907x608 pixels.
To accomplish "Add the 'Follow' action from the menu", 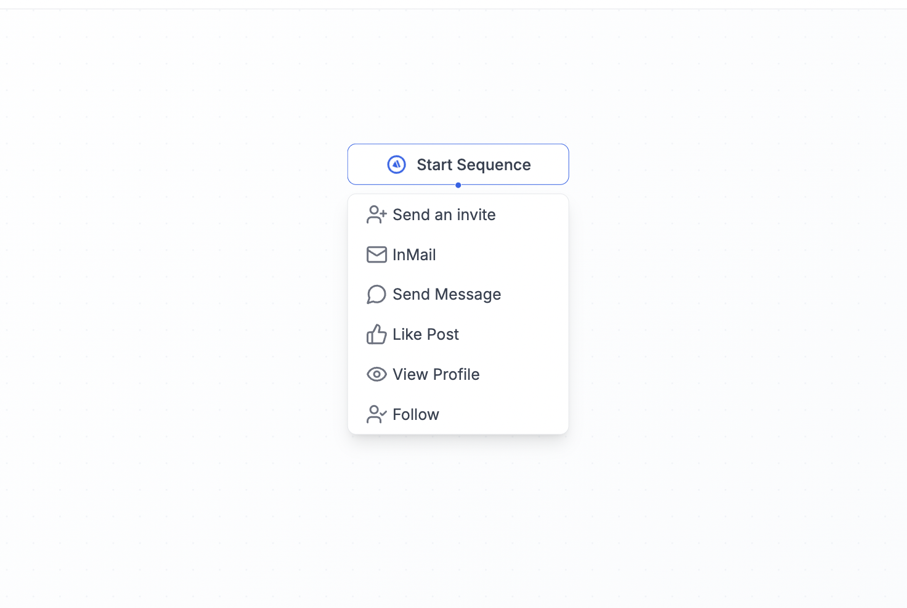I will pos(416,414).
